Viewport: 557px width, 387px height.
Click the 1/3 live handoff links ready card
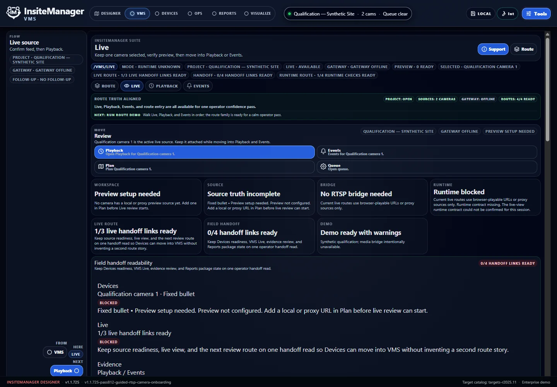pyautogui.click(x=146, y=236)
